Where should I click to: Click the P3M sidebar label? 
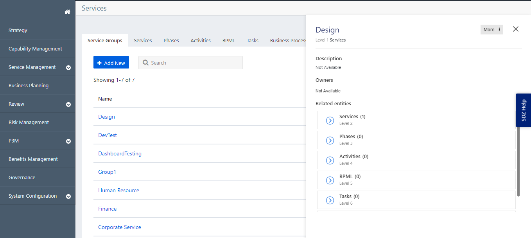(x=14, y=141)
